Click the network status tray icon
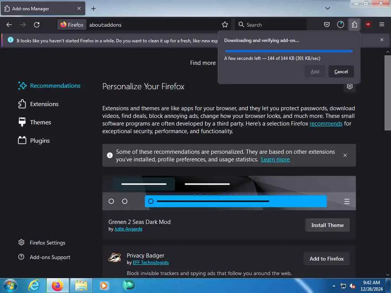Viewport: 391px width, 293px height. pos(343,286)
